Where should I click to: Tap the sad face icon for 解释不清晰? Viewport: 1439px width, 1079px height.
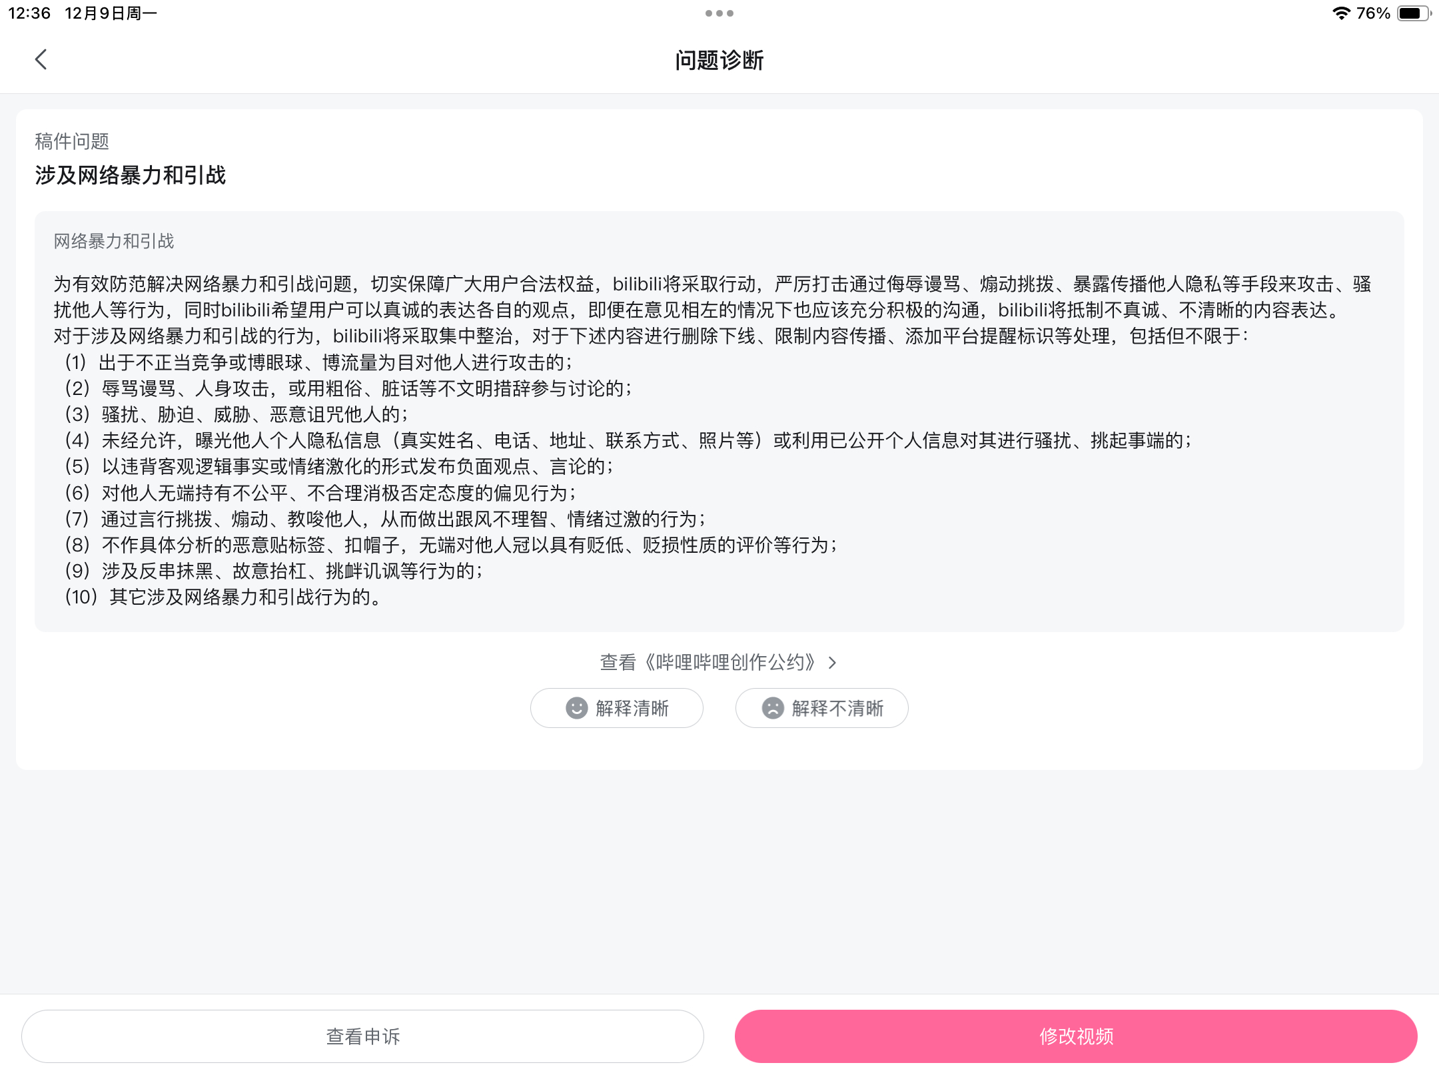pyautogui.click(x=773, y=708)
